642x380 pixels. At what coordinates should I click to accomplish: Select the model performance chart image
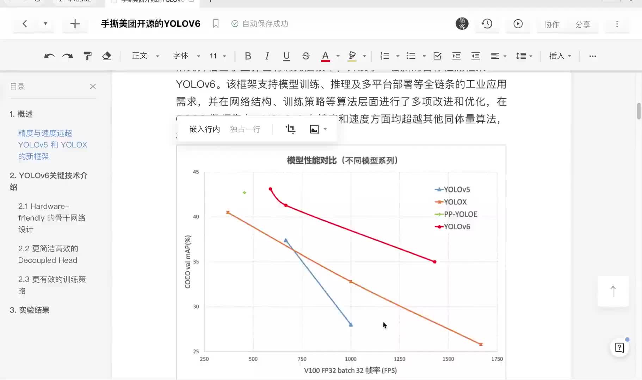click(341, 262)
